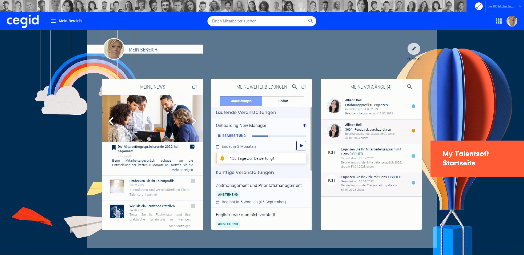Image resolution: width=524 pixels, height=255 pixels.
Task: Click the bookmark icon on the Mitarbeitergespräch news
Action: point(114,147)
